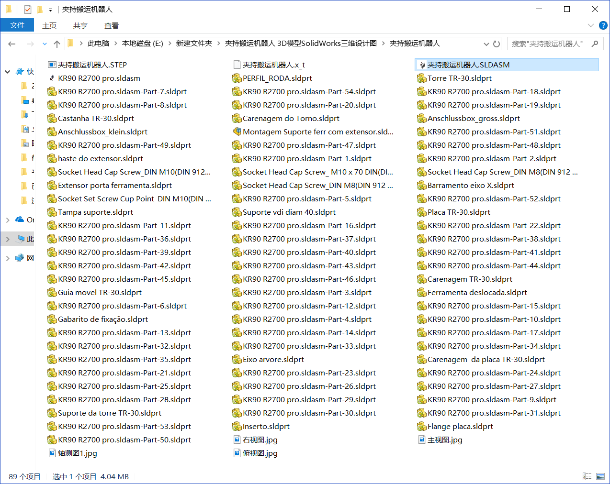Select KR90 R2700 pro.sldasm file icon
This screenshot has height=484, width=610.
[52, 78]
